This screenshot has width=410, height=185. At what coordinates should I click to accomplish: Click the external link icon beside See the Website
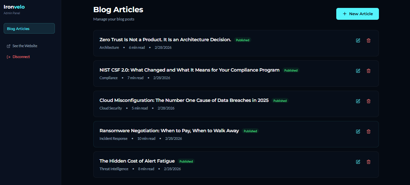9,46
